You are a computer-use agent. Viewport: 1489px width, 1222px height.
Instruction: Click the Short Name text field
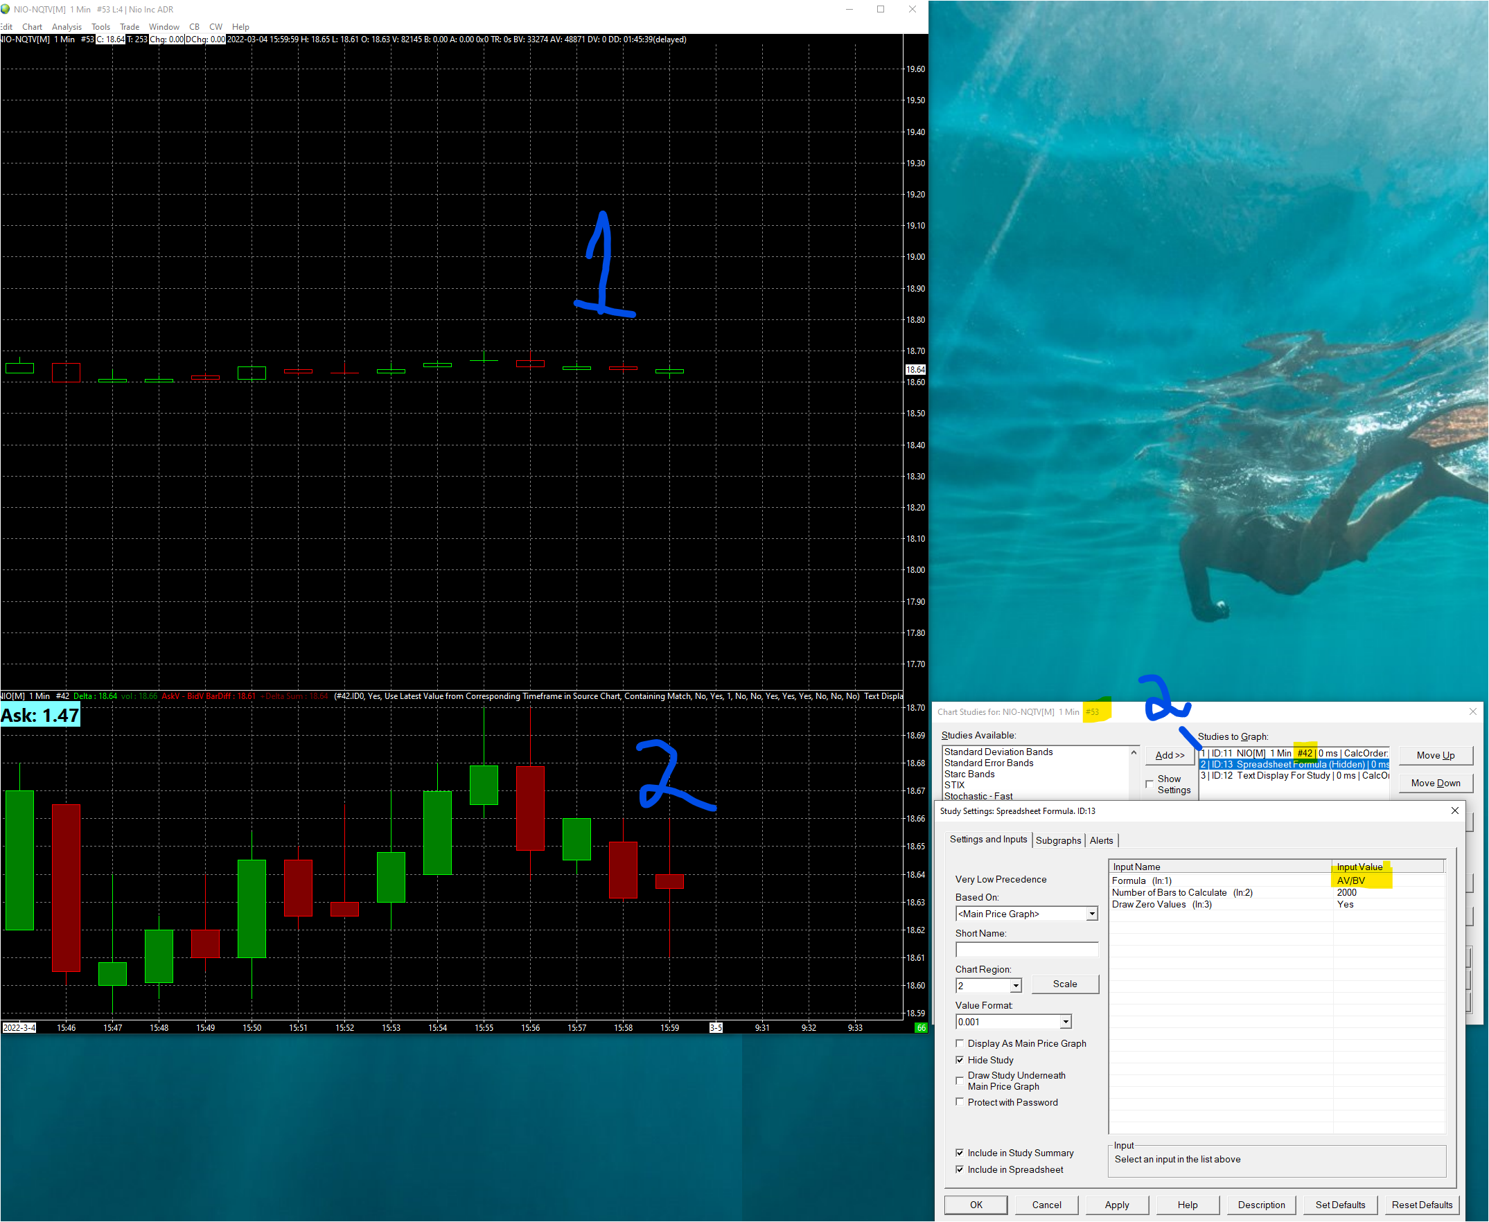click(1025, 950)
